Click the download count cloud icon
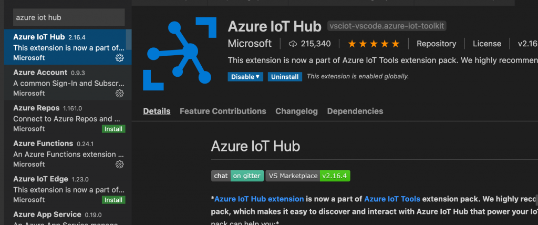Viewport: 538px width, 225px height. pos(292,44)
